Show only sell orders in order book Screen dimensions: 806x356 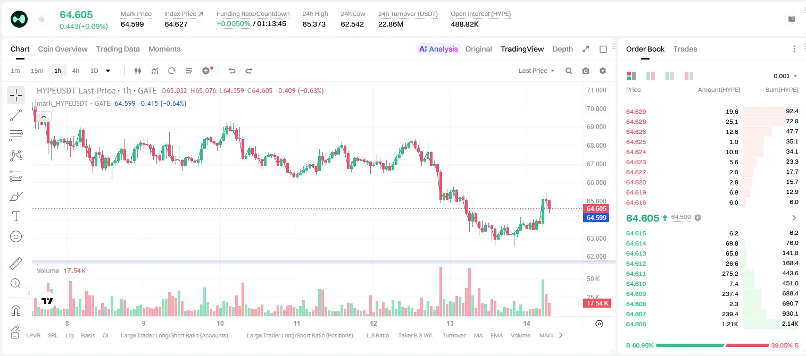click(x=689, y=76)
